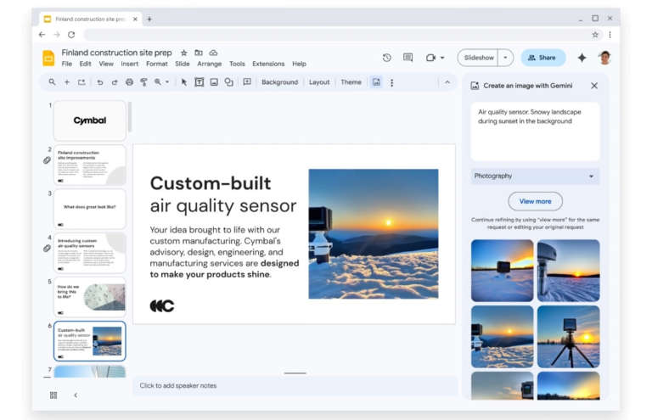Toggle the Gemini create image toolbar icon
The height and width of the screenshot is (420, 652).
click(x=376, y=82)
